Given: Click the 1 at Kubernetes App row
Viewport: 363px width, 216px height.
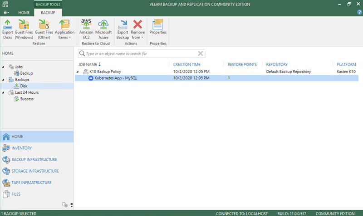Looking at the screenshot, I should click(229, 78).
